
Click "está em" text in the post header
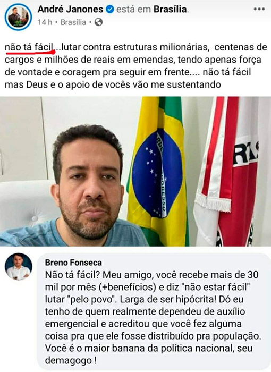tap(133, 9)
